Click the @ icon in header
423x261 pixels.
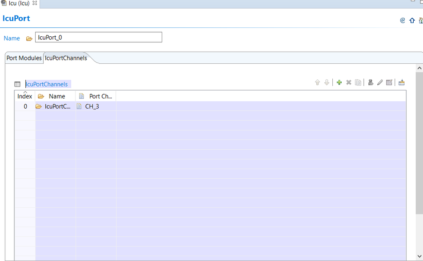tap(403, 20)
